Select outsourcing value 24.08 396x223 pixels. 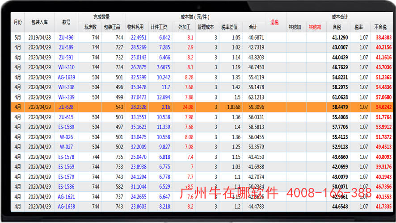tap(188, 107)
